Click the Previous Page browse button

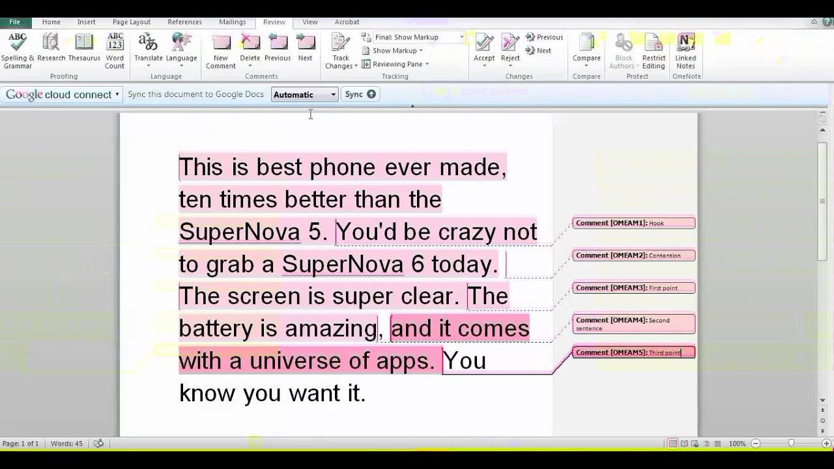point(822,411)
